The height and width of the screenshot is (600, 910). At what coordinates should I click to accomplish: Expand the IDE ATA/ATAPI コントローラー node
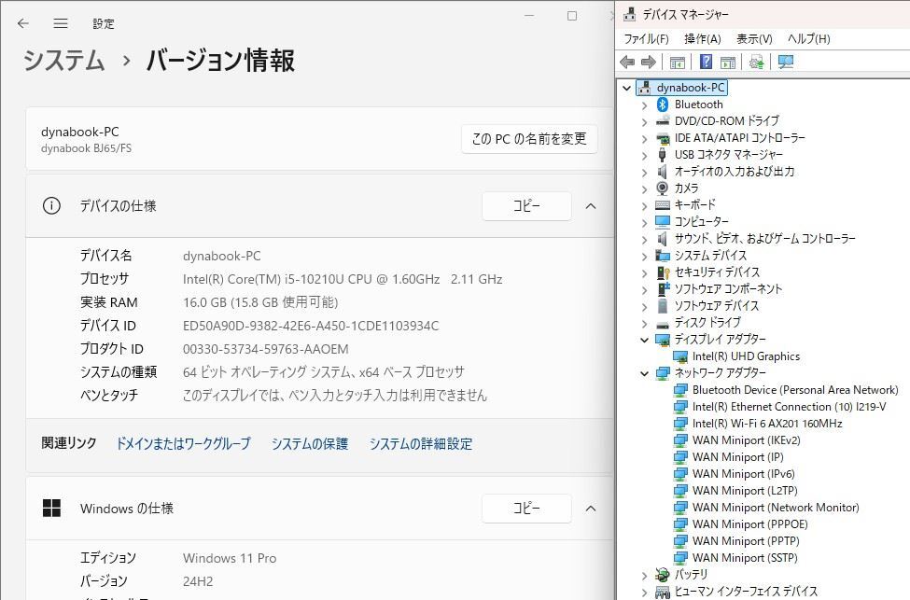point(644,139)
